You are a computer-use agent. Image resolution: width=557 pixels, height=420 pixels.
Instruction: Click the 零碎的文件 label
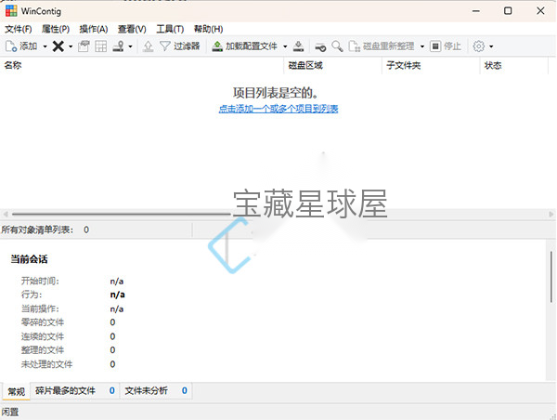(43, 322)
